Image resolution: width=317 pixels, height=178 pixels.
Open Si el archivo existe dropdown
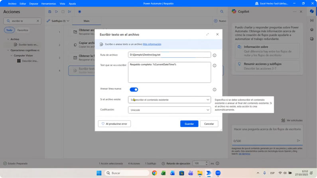pyautogui.click(x=169, y=100)
